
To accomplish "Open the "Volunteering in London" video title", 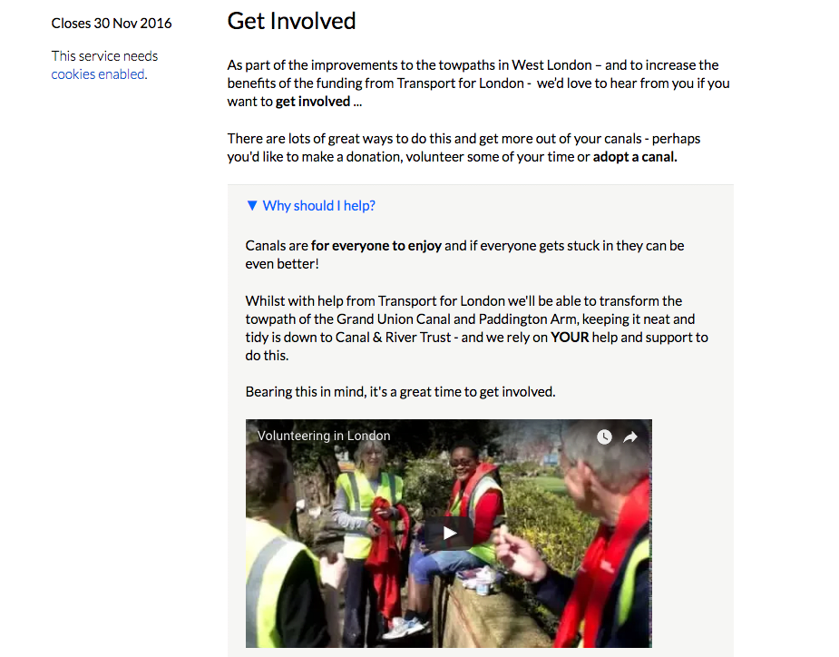I will coord(324,436).
